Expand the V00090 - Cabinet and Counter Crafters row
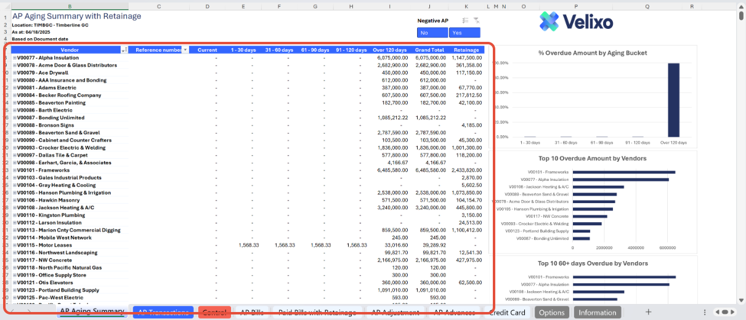 (15, 140)
